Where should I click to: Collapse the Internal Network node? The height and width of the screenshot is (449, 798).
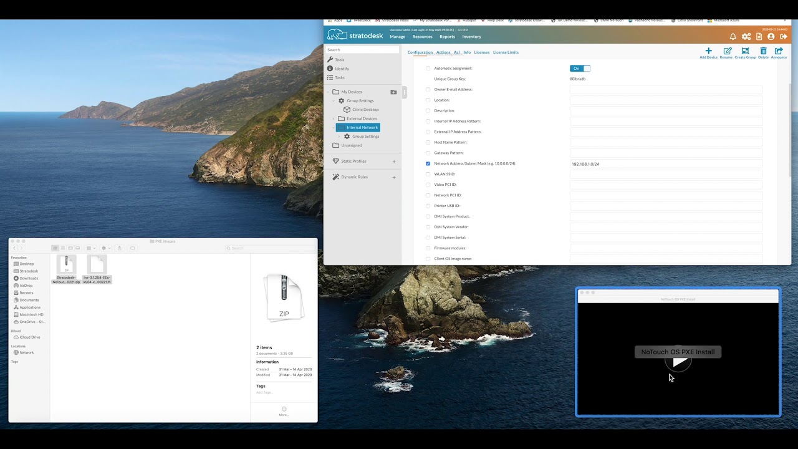(x=334, y=127)
